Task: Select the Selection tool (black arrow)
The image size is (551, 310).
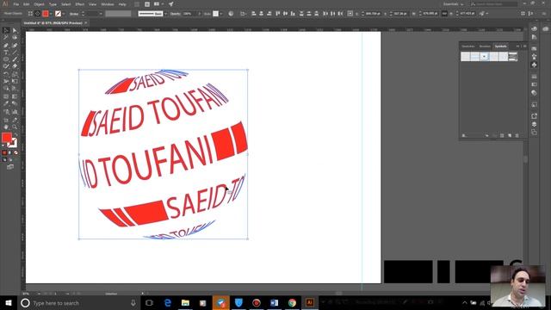Action: [6, 31]
